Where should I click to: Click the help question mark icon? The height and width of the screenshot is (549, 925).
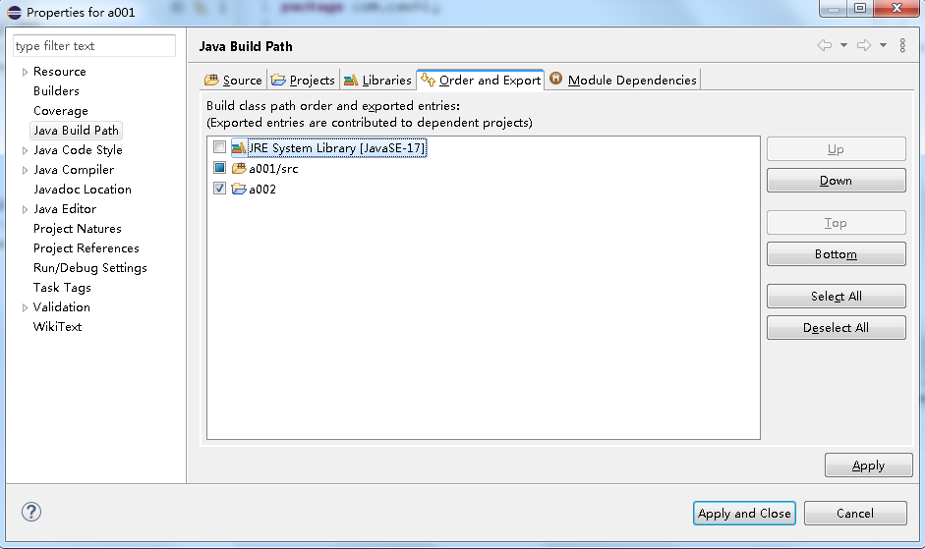tap(31, 512)
